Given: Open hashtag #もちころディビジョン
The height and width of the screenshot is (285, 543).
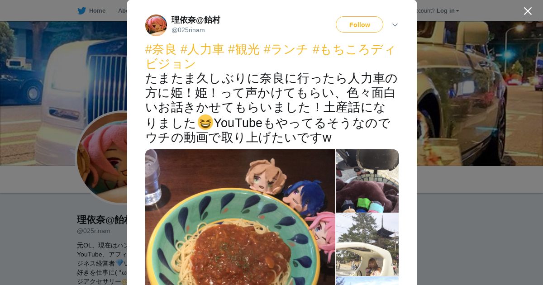Looking at the screenshot, I should (271, 57).
